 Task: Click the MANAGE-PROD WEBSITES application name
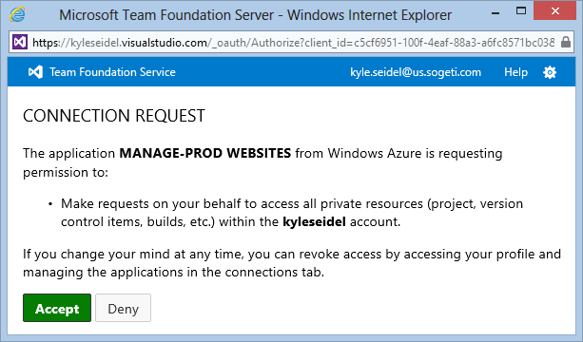click(205, 153)
